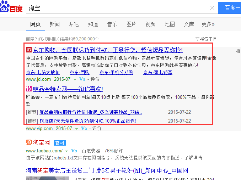Switch to the 图片 tab
The height and width of the screenshot is (180, 241).
131,24
